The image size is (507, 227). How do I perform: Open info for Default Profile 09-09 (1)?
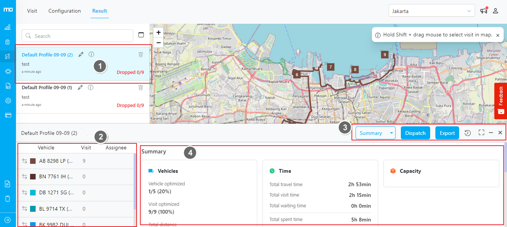coord(90,88)
